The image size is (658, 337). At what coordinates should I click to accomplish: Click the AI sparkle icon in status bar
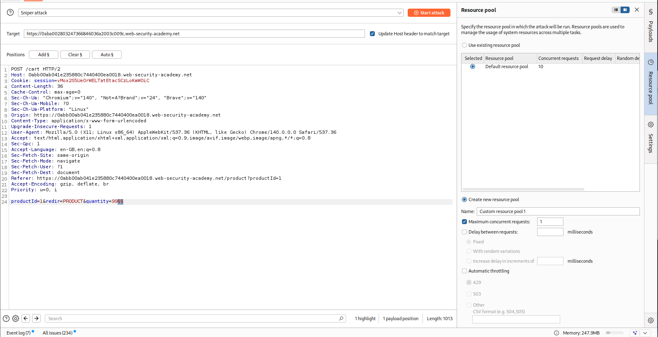(x=635, y=333)
